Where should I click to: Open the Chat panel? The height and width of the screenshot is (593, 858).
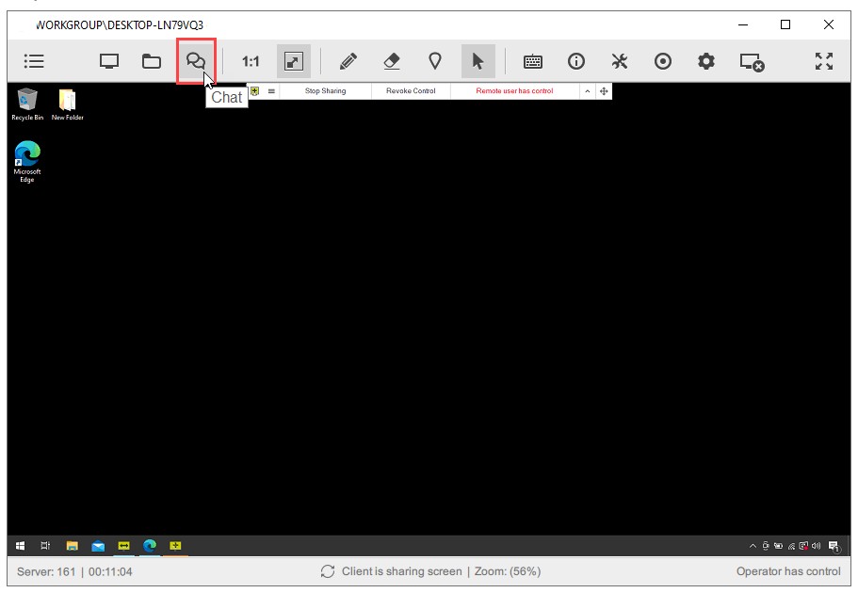pos(195,61)
